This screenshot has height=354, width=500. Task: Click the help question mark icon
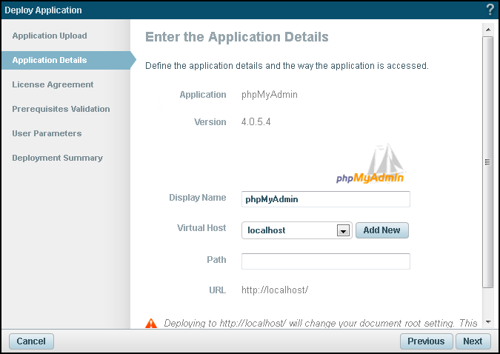point(490,10)
